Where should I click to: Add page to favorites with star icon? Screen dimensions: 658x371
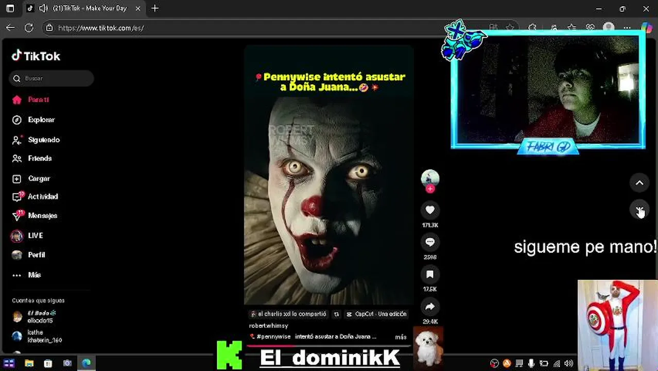pyautogui.click(x=510, y=28)
